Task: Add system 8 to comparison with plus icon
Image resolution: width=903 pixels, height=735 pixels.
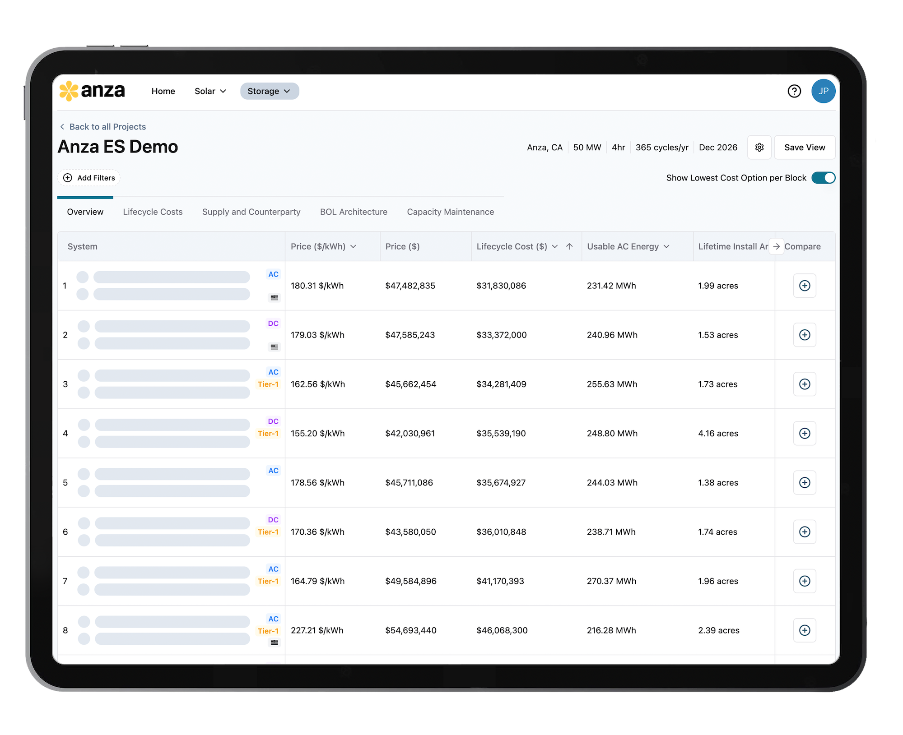Action: (805, 630)
